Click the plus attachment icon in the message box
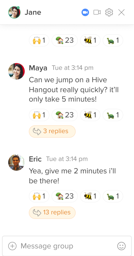This screenshot has width=134, height=256. pyautogui.click(x=13, y=246)
